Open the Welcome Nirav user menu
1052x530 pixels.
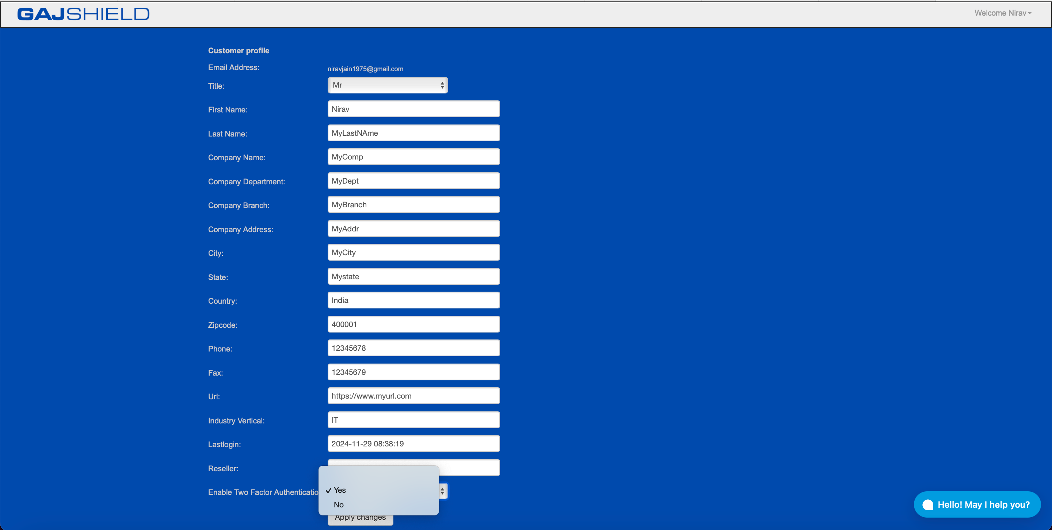pos(1003,13)
